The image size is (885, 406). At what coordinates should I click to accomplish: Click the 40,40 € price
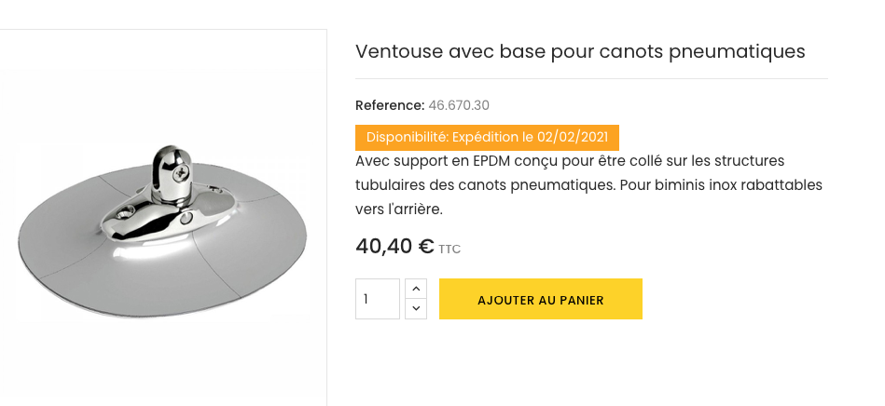(394, 247)
